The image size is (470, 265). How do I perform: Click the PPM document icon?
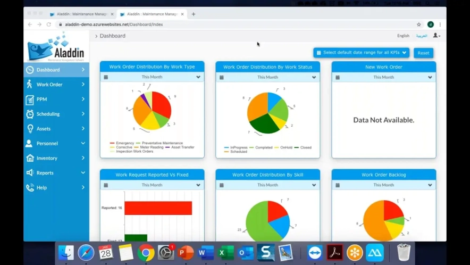pyautogui.click(x=30, y=100)
